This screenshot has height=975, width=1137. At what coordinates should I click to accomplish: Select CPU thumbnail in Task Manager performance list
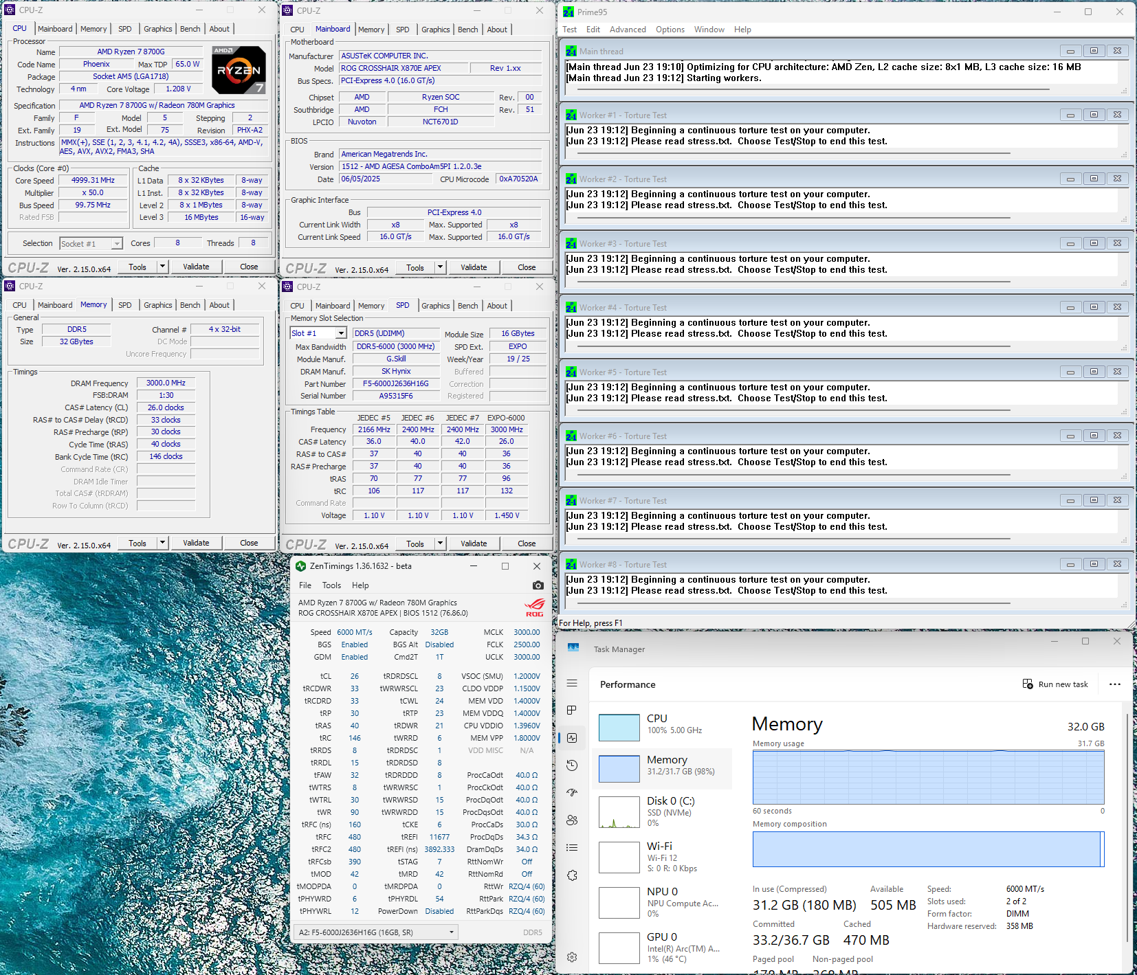tap(619, 728)
